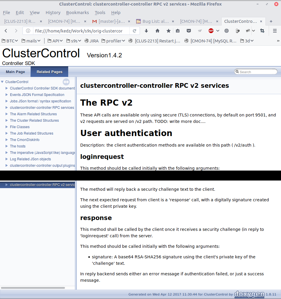Show more bookmarks overflow chevron

(278, 41)
